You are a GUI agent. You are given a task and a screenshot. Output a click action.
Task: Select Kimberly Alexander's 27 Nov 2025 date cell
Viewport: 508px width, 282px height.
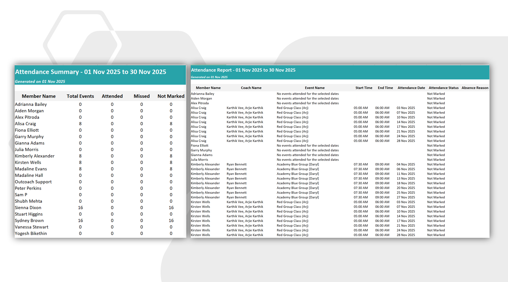[405, 197]
